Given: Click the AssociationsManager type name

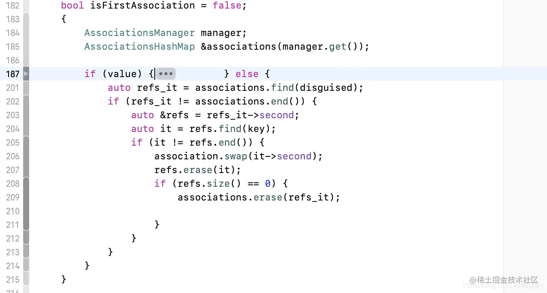Looking at the screenshot, I should point(140,33).
